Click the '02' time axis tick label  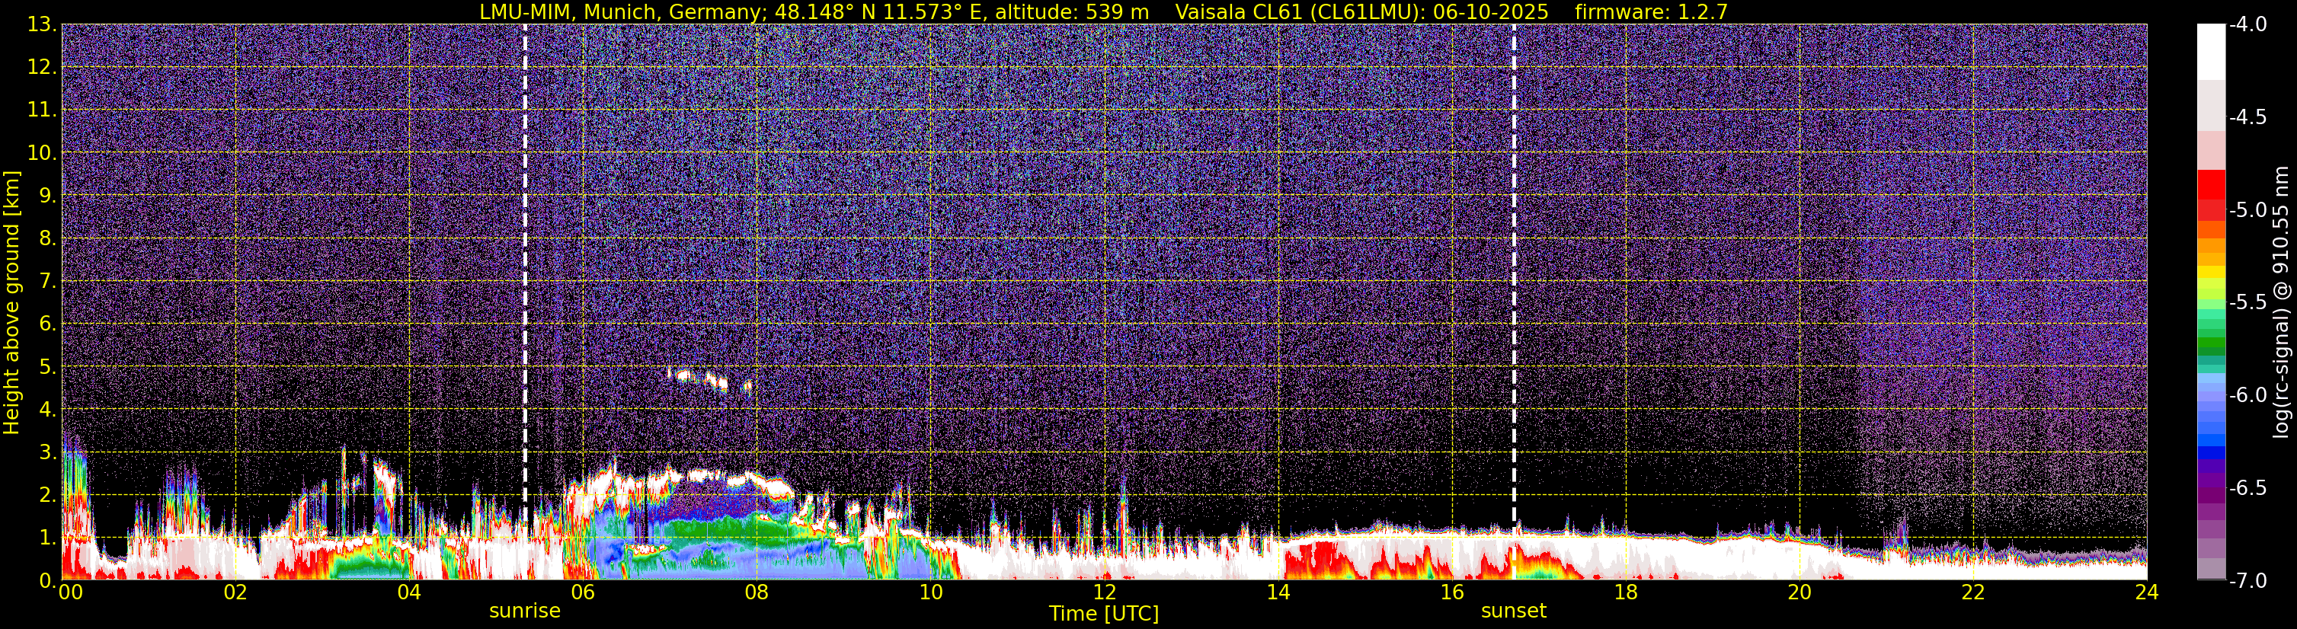[235, 592]
